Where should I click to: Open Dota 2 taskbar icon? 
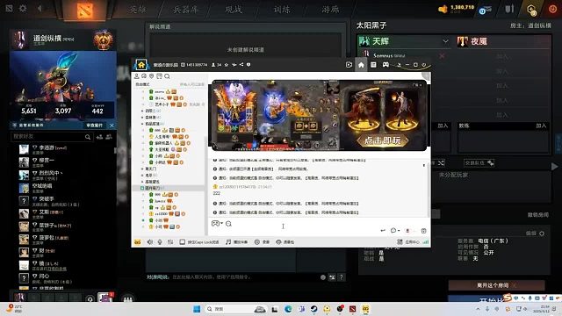(353, 309)
